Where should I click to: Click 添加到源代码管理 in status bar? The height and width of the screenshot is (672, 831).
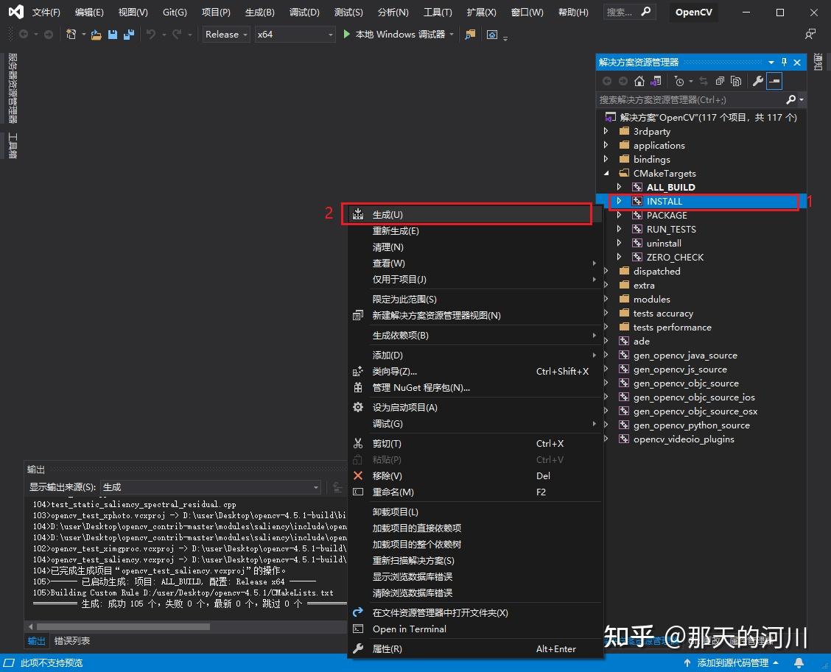click(732, 662)
